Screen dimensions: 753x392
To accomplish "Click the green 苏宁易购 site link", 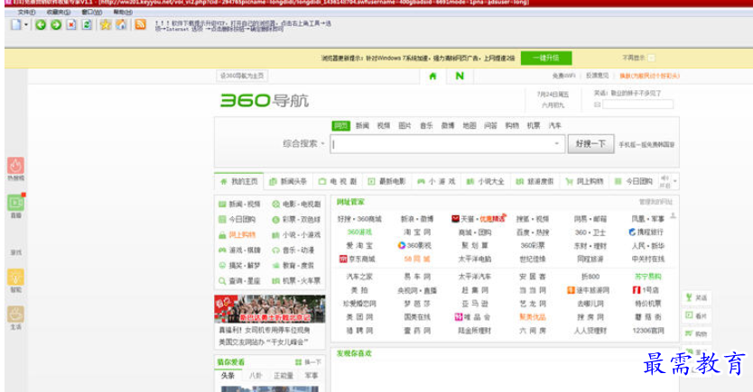I will coord(648,277).
